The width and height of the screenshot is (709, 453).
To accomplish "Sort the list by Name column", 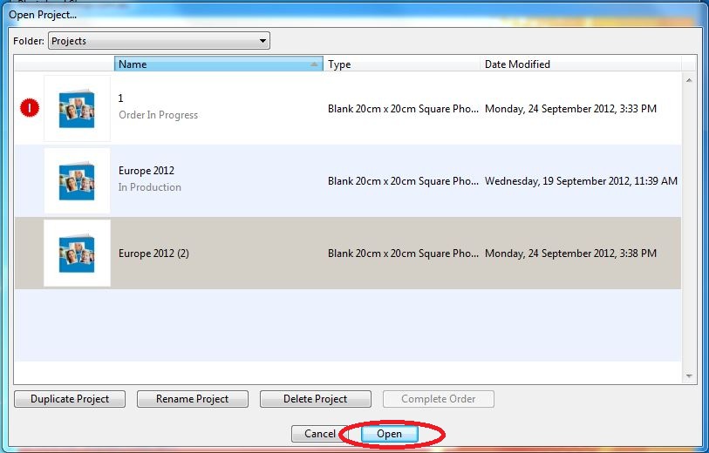I will (218, 64).
